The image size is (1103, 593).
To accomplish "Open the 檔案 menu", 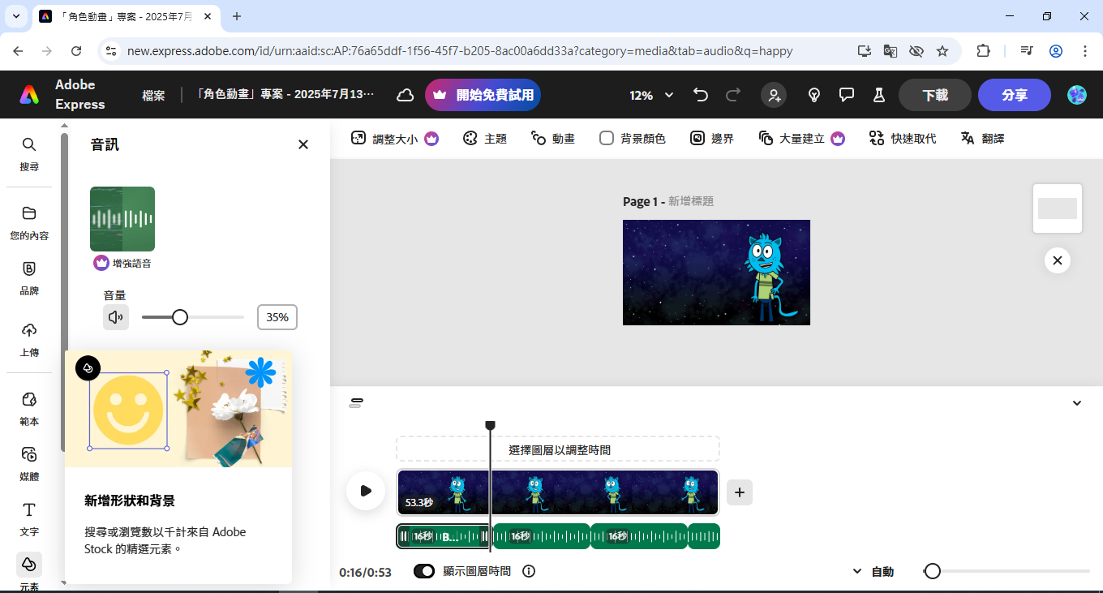I will coord(153,95).
